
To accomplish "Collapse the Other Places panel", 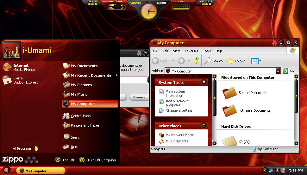I will point(204,126).
